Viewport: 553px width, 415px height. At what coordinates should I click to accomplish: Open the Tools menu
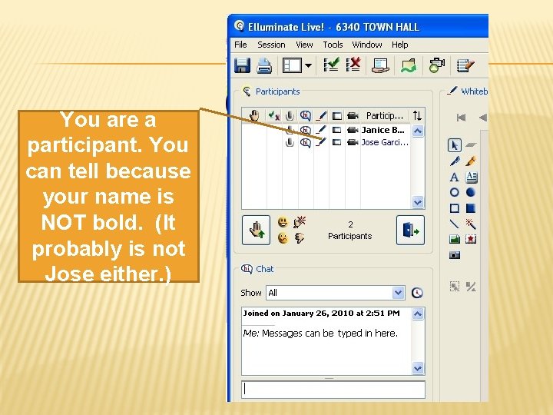pos(333,45)
